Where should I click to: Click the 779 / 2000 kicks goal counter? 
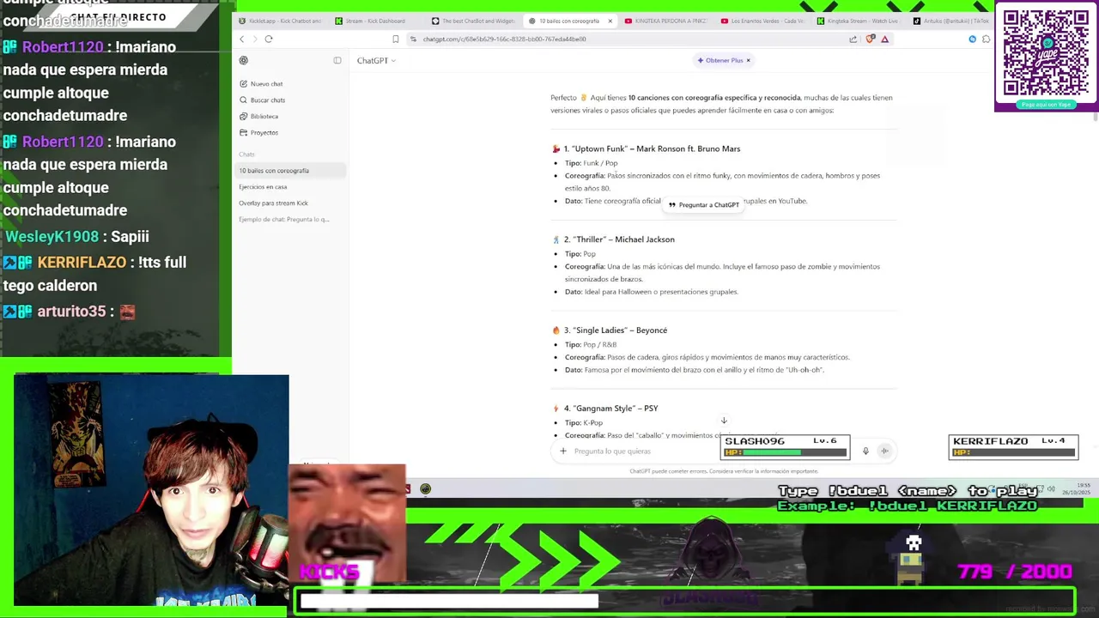click(1014, 572)
